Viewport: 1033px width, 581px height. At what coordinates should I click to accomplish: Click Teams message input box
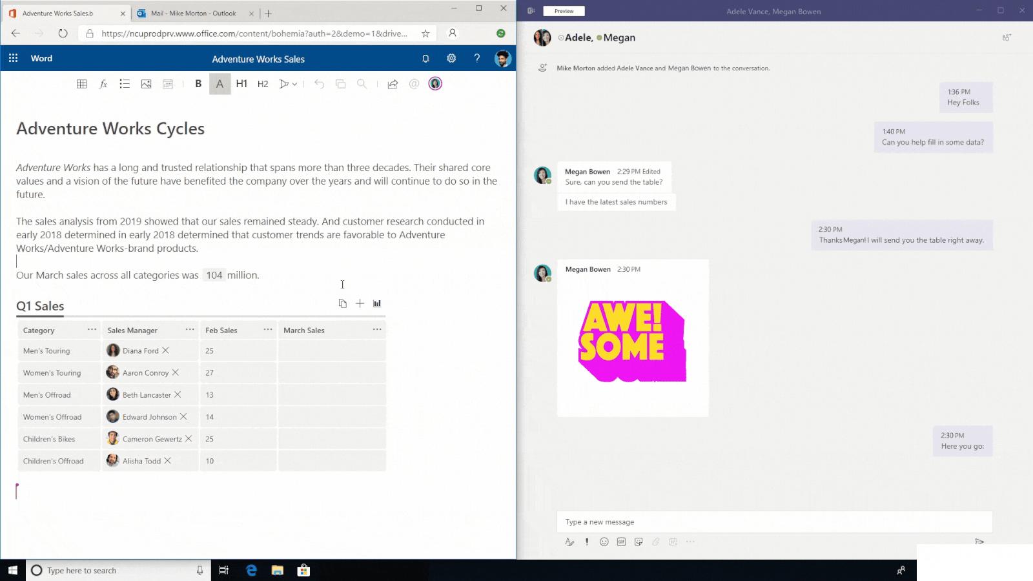click(774, 522)
